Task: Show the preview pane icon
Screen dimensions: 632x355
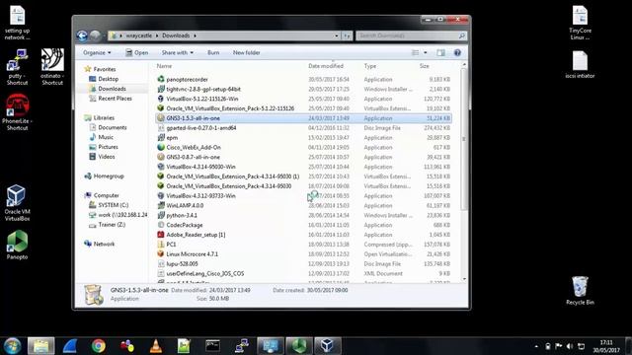Action: coord(441,52)
